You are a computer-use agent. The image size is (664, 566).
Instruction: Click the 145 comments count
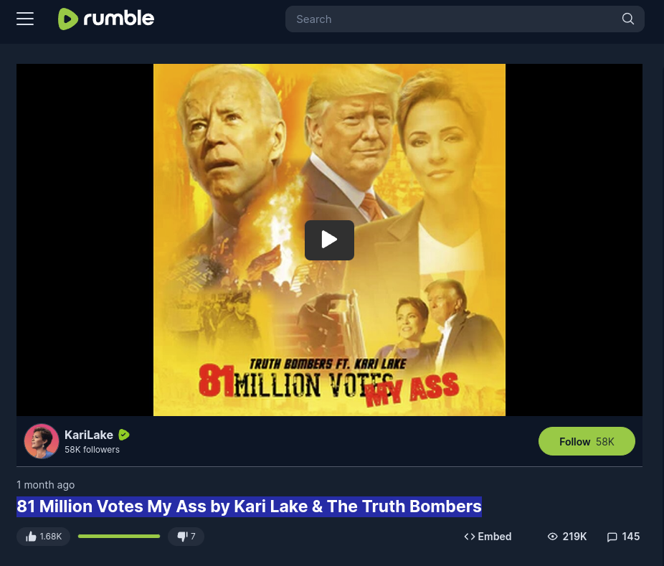click(x=630, y=537)
